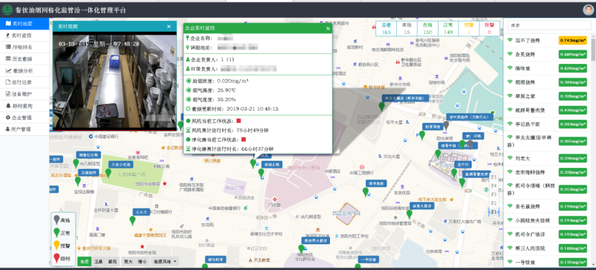Select the 地图 base layer button

85,261
